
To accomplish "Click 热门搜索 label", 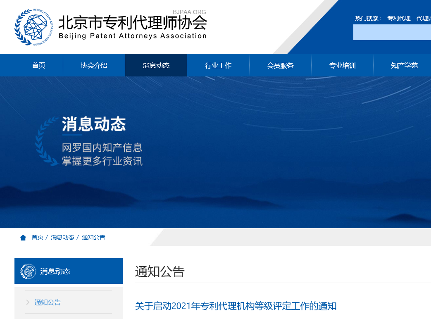I will click(x=368, y=19).
